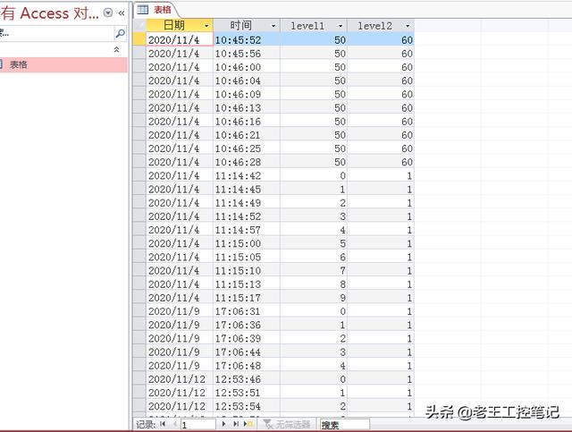Select the level2 column header
The image size is (572, 432).
pyautogui.click(x=381, y=26)
